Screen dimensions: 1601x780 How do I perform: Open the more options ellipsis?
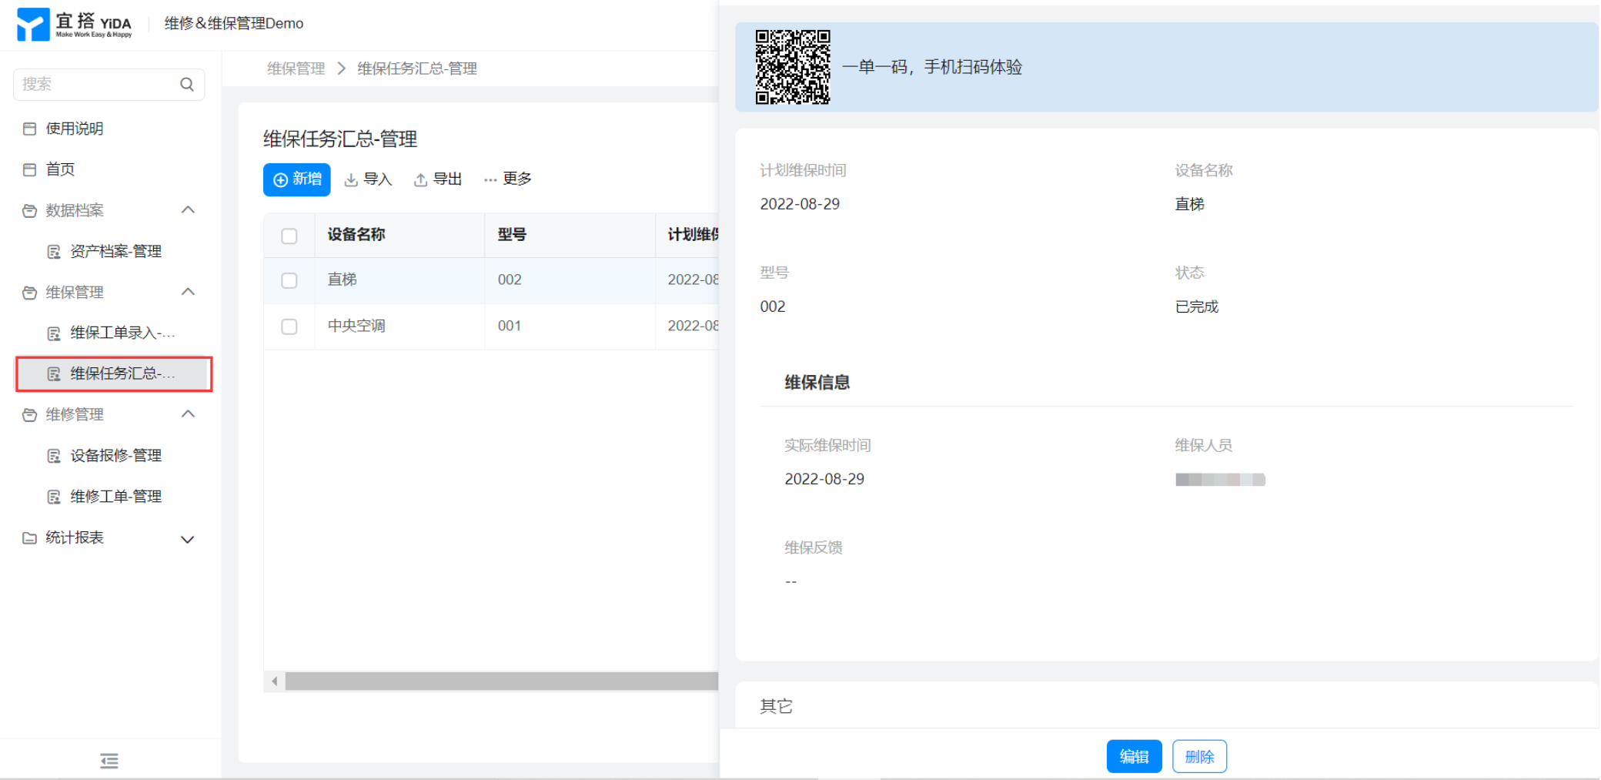pos(490,180)
